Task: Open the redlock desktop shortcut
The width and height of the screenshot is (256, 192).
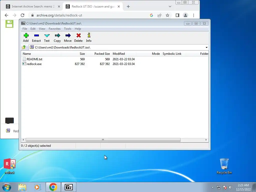Action: tap(10, 166)
